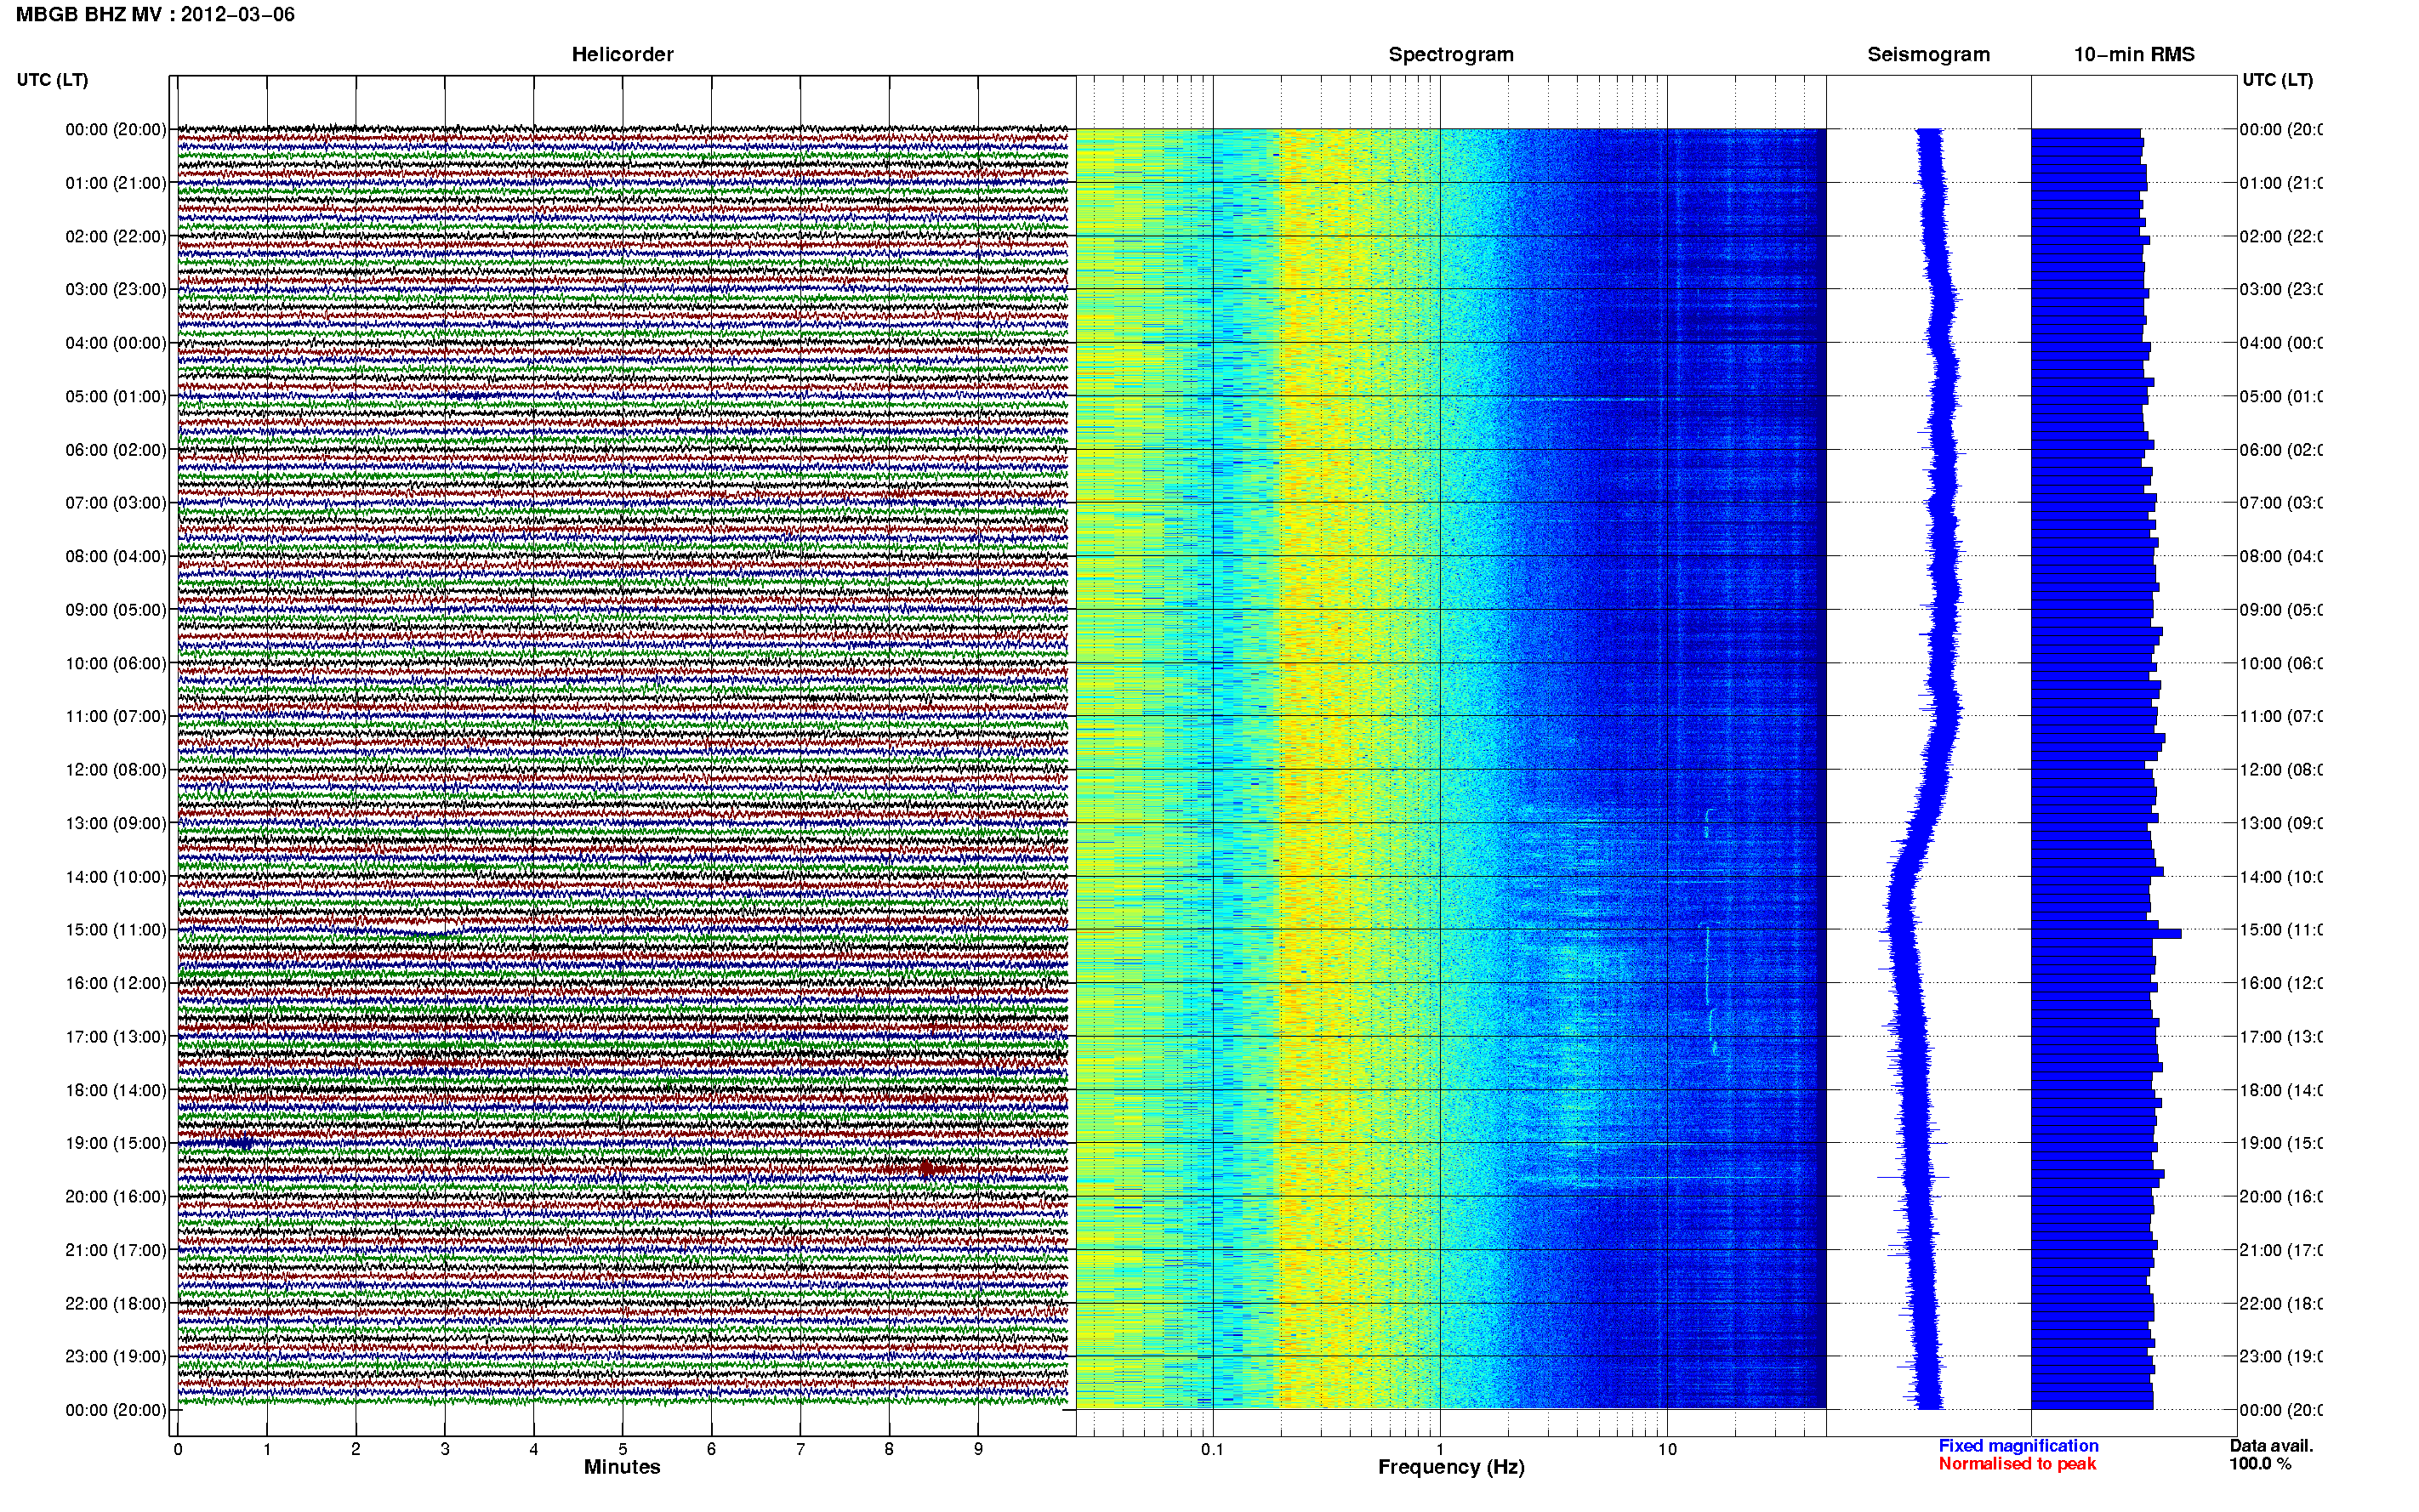
Task: Click the left 07:00 (03:00) time label
Action: tap(116, 502)
